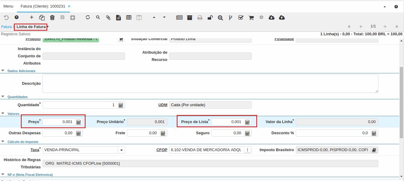Click the New record plus icon
Screen dimensions: 404x181
point(32,17)
